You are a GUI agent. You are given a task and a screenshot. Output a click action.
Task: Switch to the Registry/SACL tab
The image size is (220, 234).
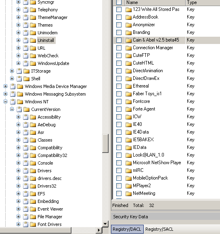159,229
